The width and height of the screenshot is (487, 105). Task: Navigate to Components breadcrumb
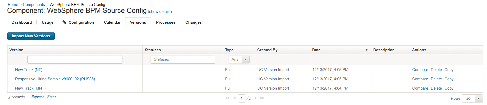(x=34, y=5)
